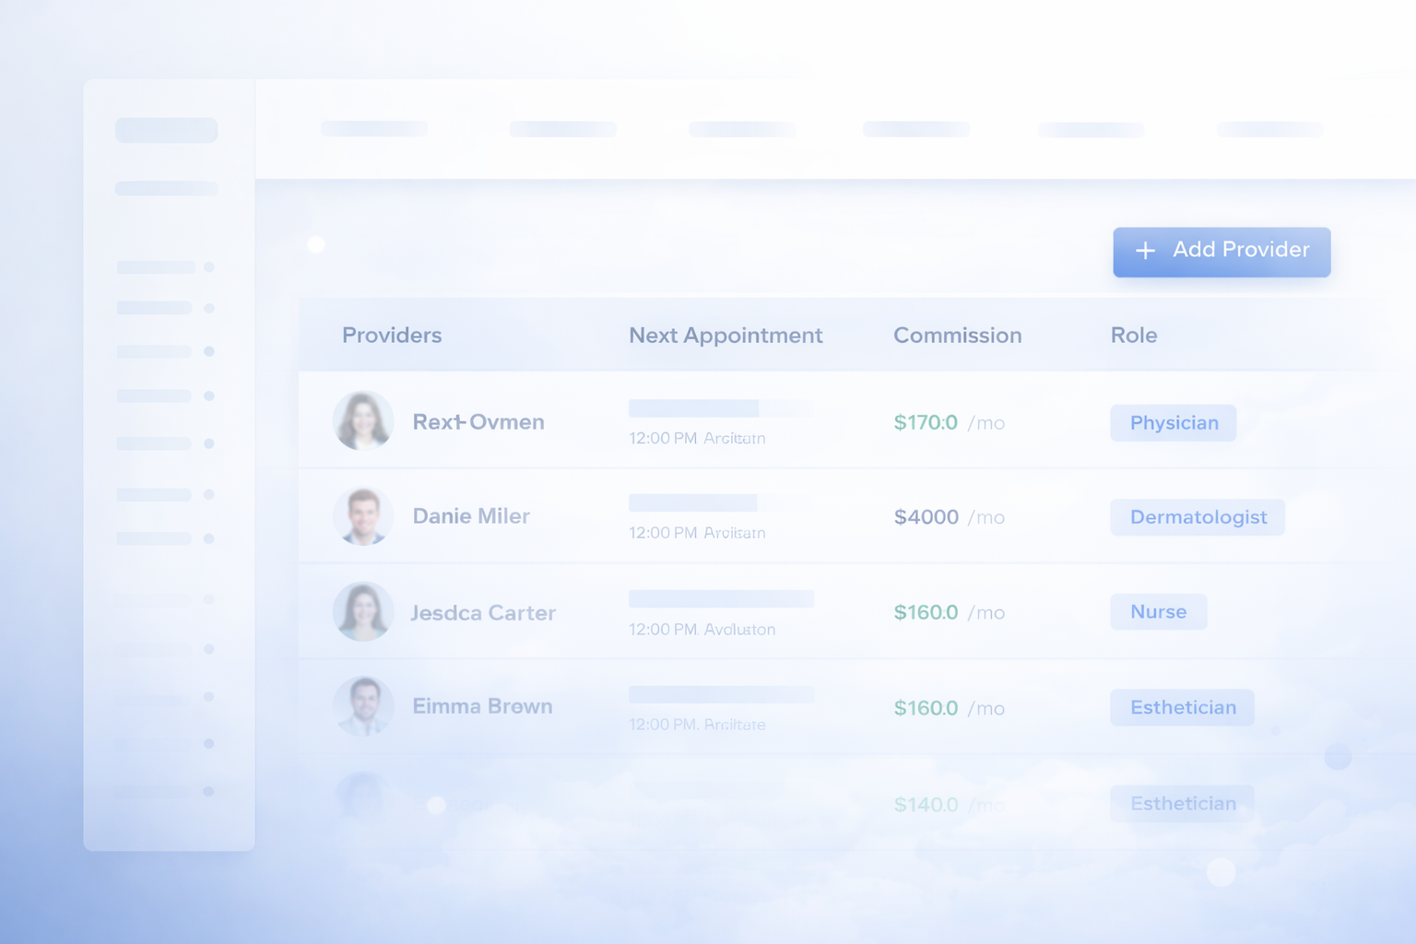
Task: Expand the Physician role dropdown
Action: tap(1173, 422)
